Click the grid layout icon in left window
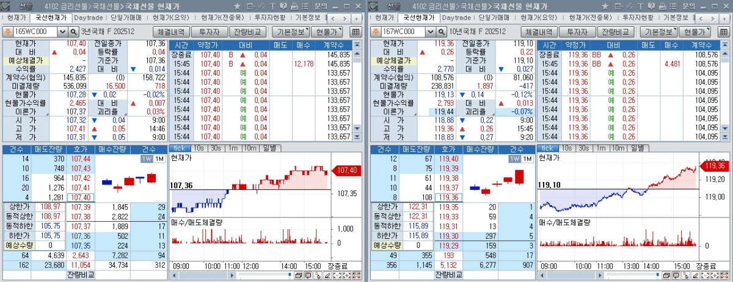The image size is (733, 282). (356, 32)
